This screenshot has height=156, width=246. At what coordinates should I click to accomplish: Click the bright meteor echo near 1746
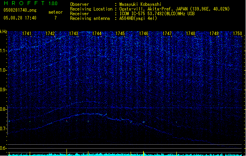click(144, 122)
